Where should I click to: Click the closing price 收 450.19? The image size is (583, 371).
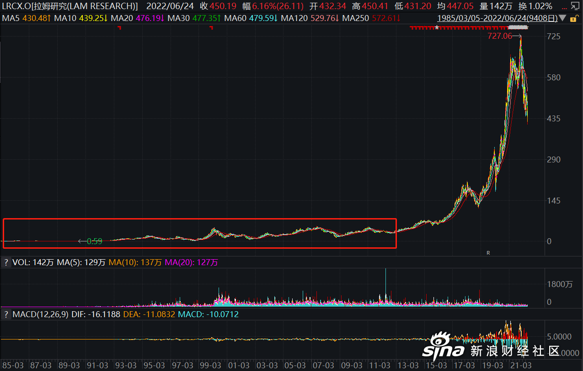[218, 6]
